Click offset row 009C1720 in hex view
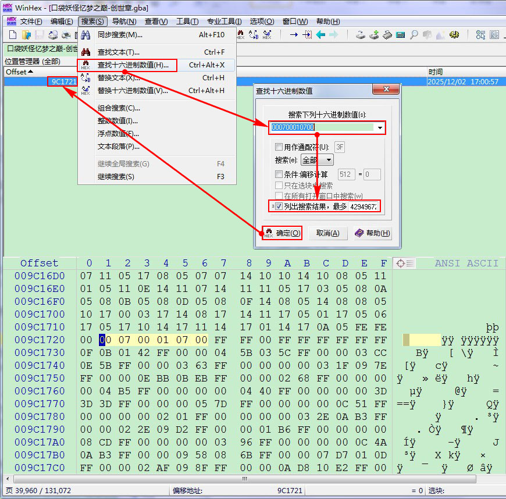Screen dimensions: 506x499 point(40,340)
